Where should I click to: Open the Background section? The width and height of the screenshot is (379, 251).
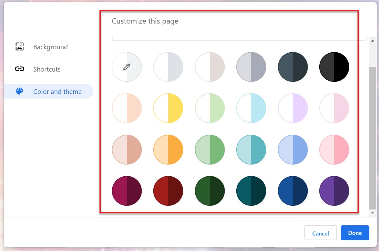50,47
